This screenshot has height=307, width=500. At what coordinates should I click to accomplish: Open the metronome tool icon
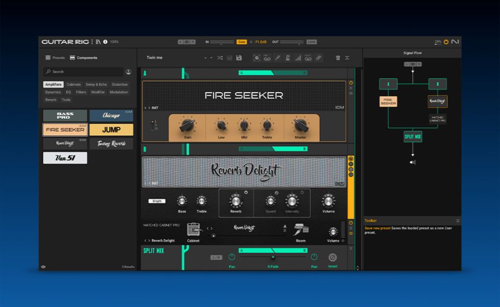point(288,58)
